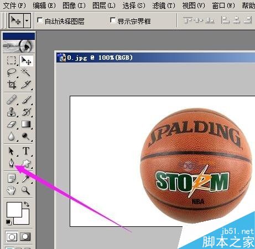Viewport: 255px width, 249px height.
Task: Click the toolbox blue title bar
Action: (x=19, y=36)
